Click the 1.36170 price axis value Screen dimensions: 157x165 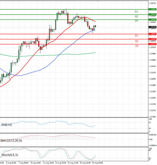[153, 3]
